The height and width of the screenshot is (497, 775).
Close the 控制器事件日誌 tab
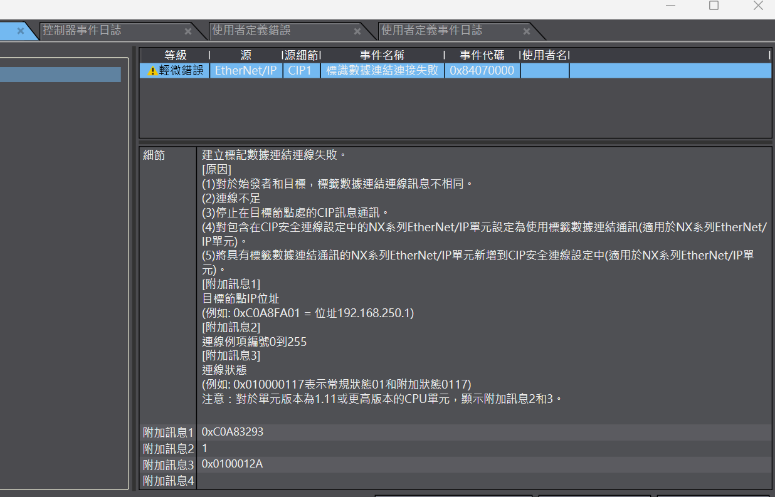click(x=188, y=31)
